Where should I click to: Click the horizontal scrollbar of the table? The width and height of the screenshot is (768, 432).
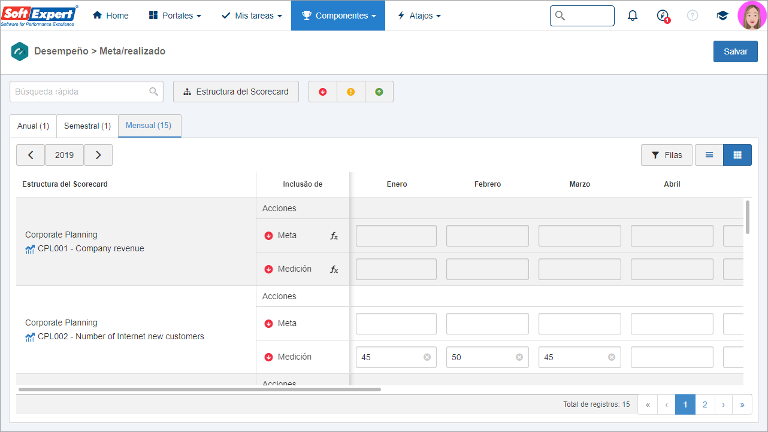(x=199, y=390)
